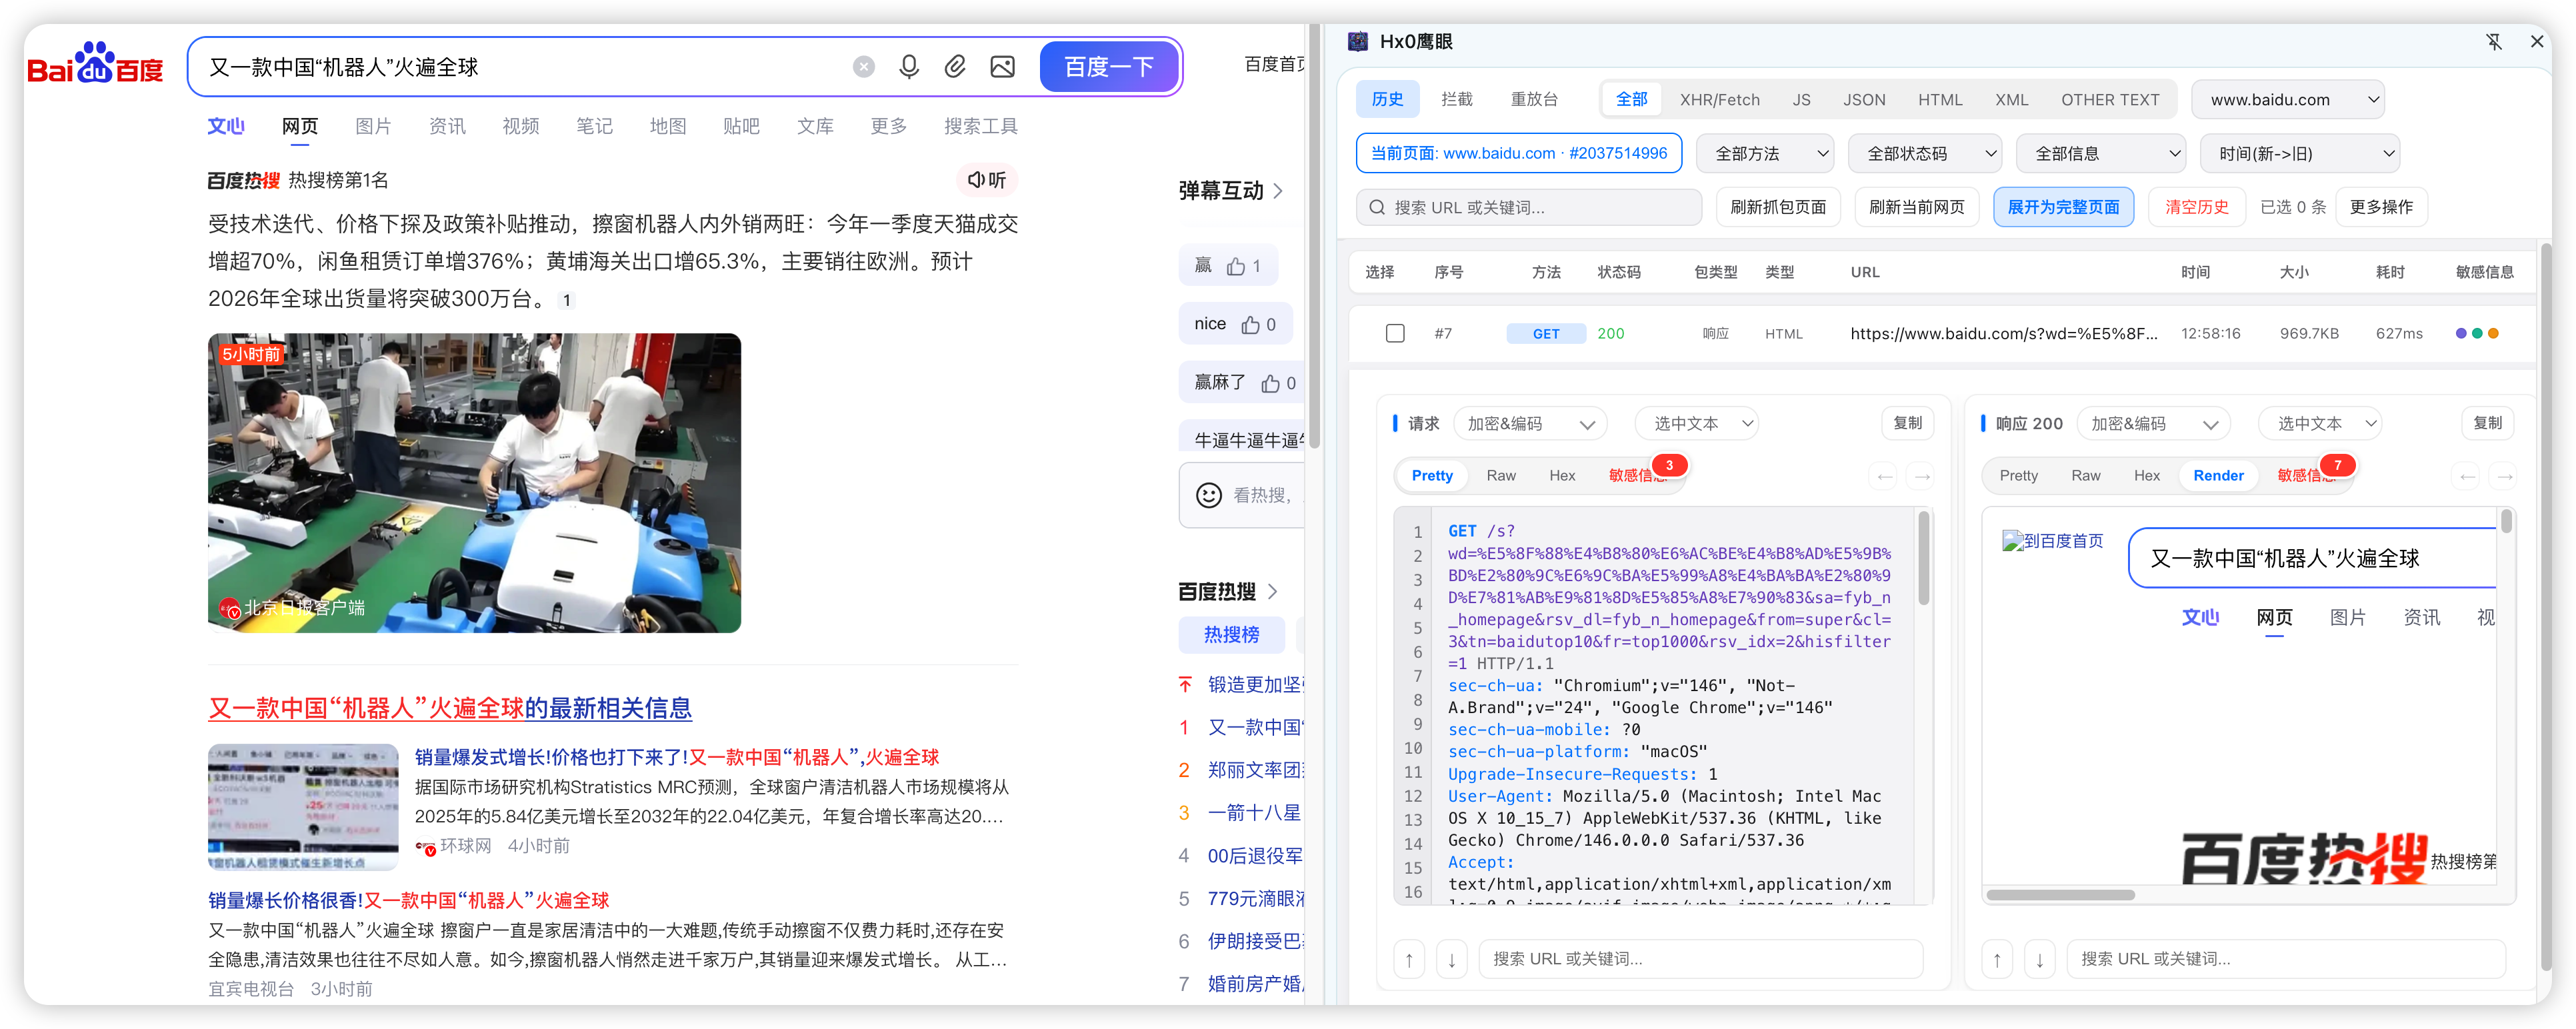This screenshot has height=1029, width=2576.
Task: Attach a file with paperclip icon
Action: coord(955,67)
